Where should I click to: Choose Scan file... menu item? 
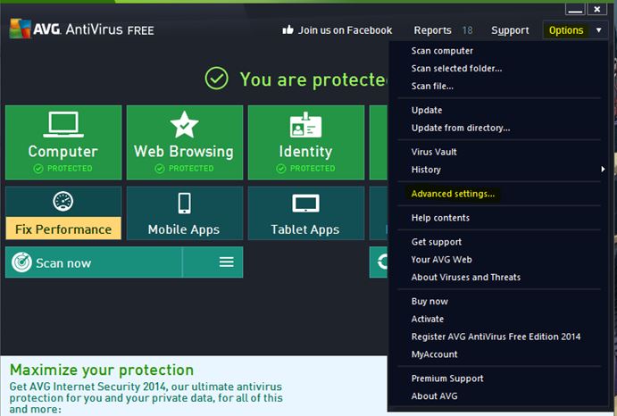point(432,87)
